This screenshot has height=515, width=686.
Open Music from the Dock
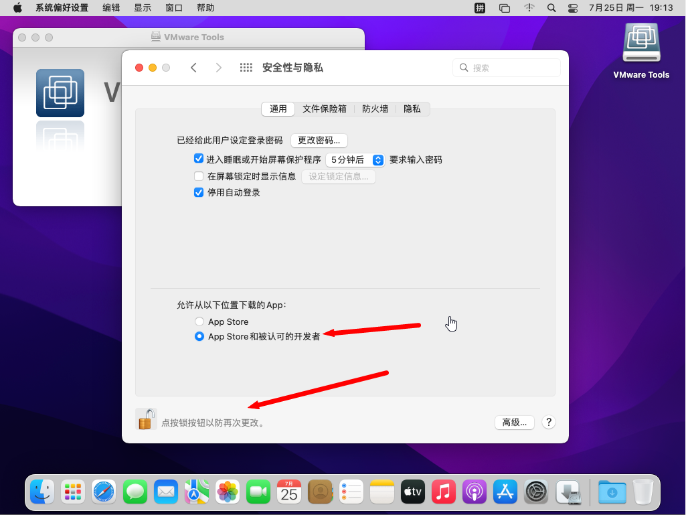coord(444,492)
